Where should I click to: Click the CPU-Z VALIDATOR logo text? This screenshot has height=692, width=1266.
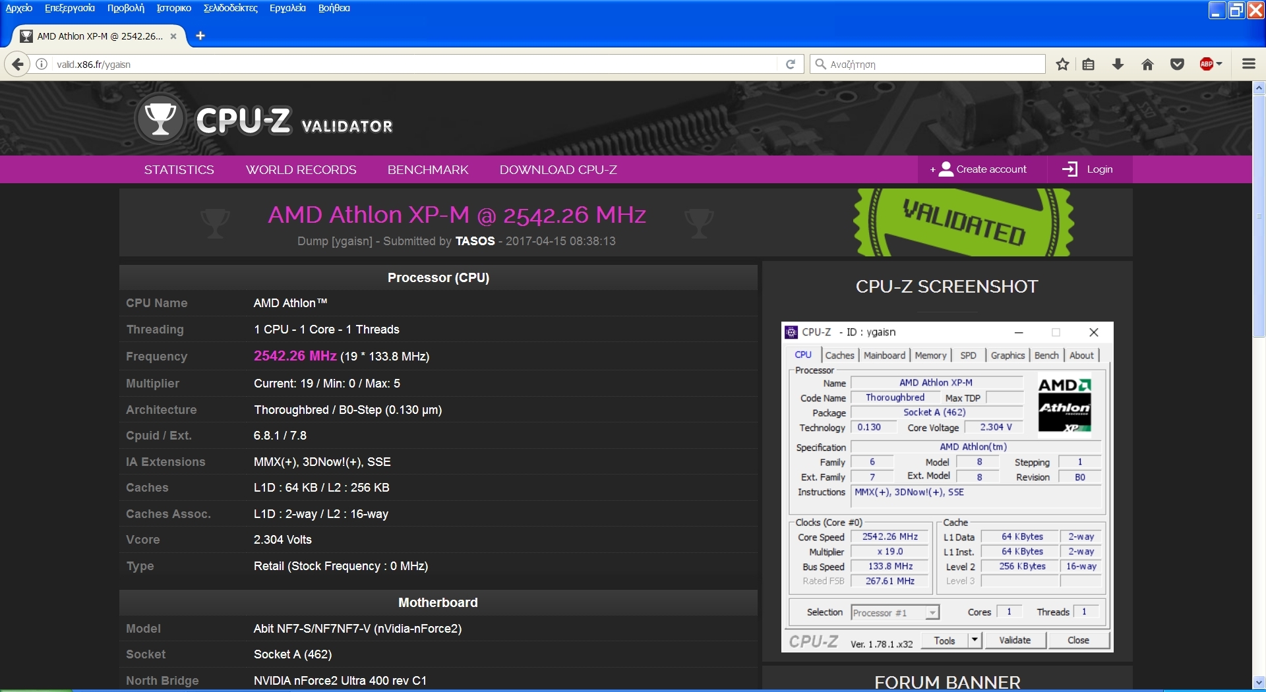[295, 121]
